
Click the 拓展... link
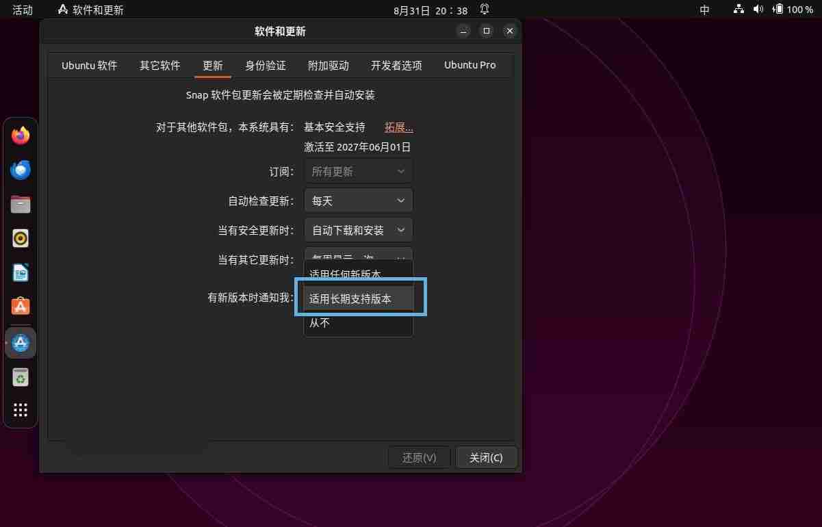tap(398, 127)
